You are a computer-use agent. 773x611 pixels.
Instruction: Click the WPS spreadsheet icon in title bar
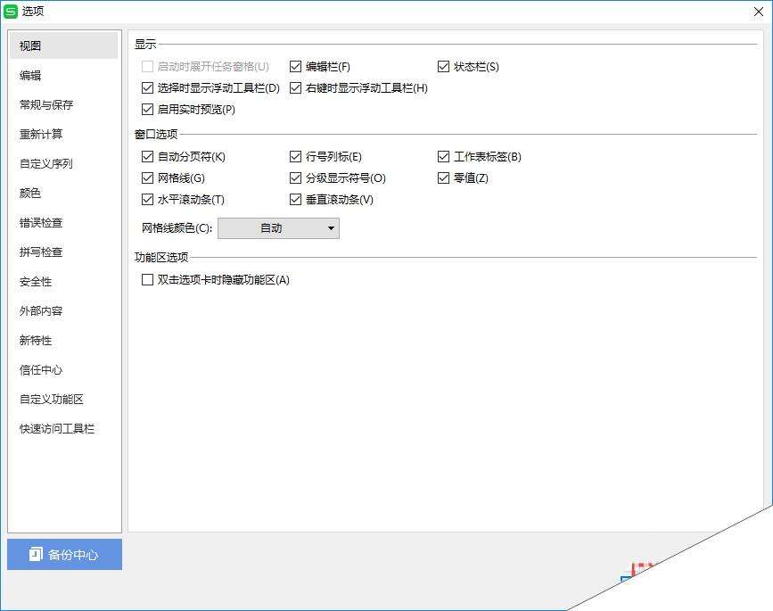[x=11, y=12]
